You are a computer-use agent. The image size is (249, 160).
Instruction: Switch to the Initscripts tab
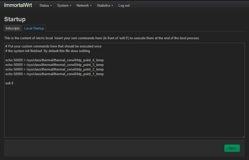point(13,28)
